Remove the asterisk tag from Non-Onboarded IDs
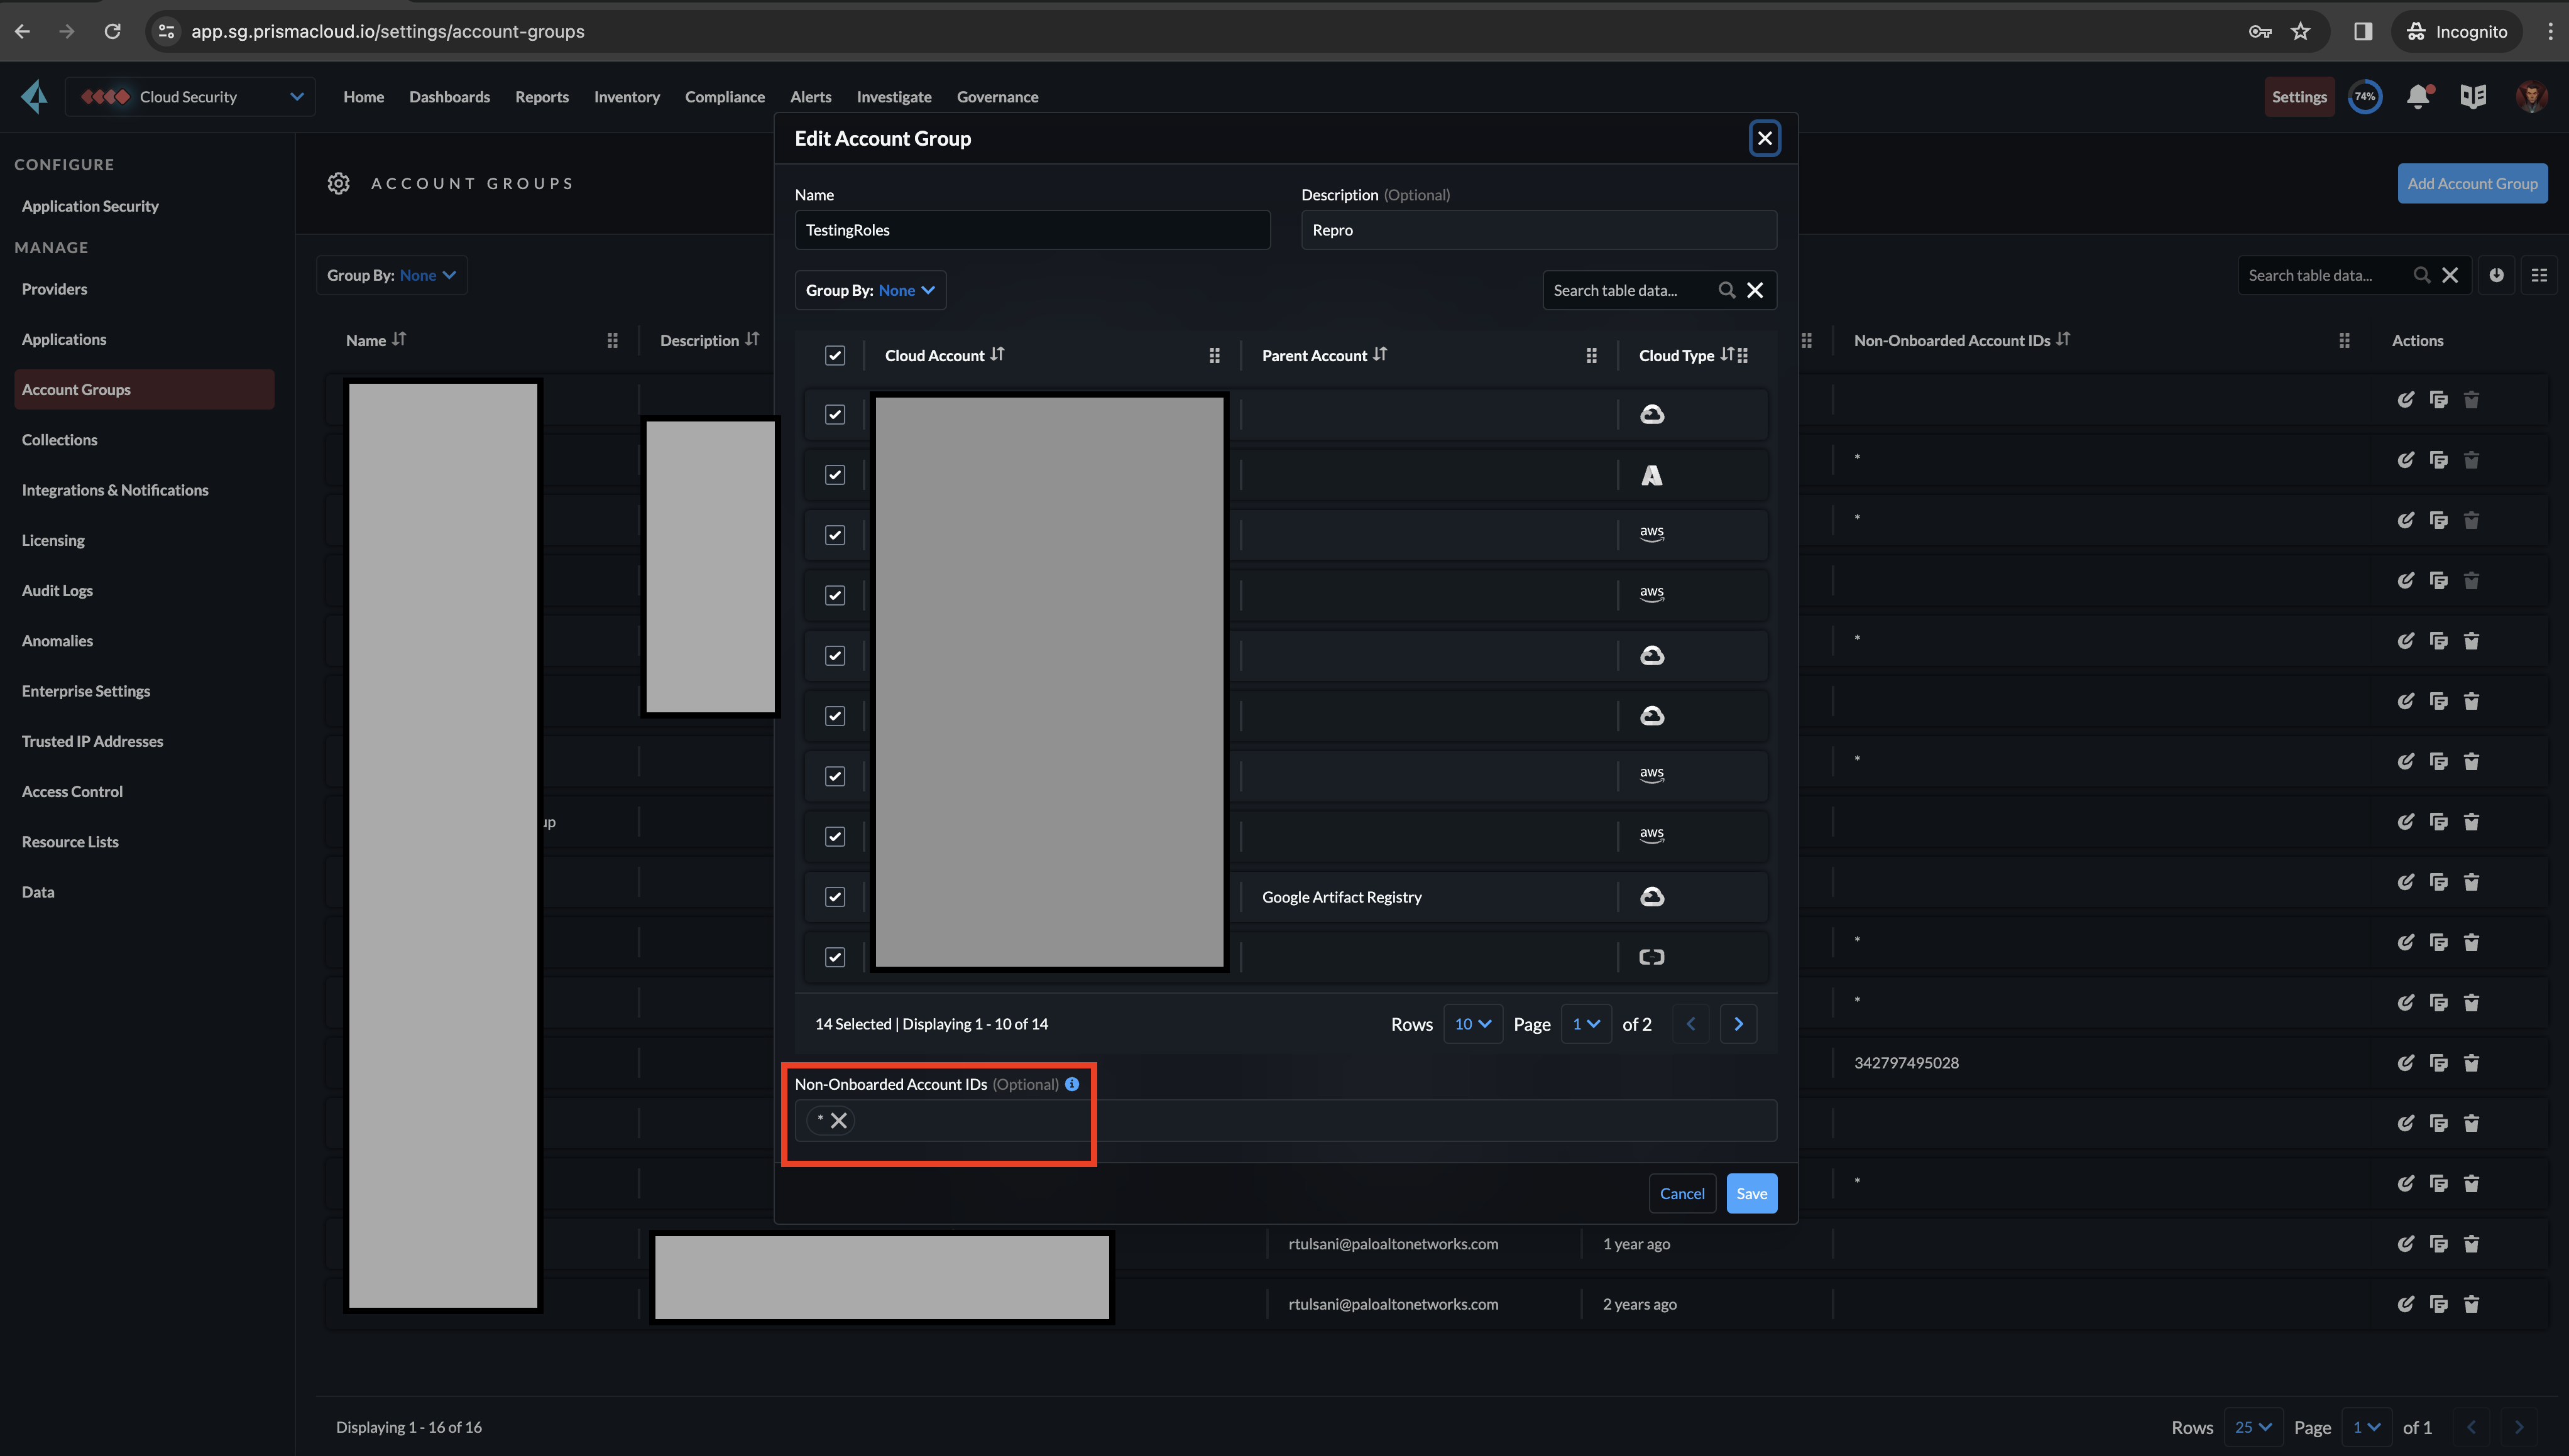This screenshot has width=2569, height=1456. pos(840,1120)
